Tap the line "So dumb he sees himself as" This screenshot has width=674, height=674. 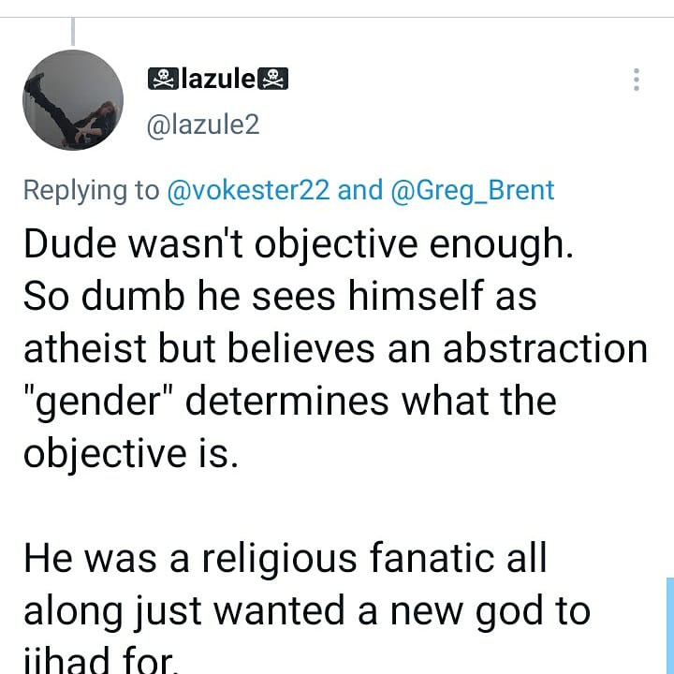[x=279, y=297]
